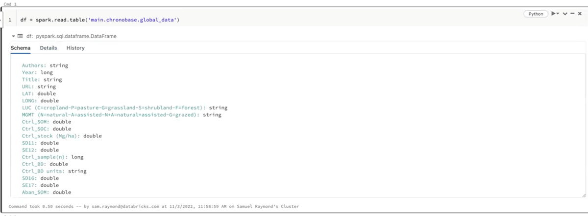Click the Authors field in schema

coord(34,65)
